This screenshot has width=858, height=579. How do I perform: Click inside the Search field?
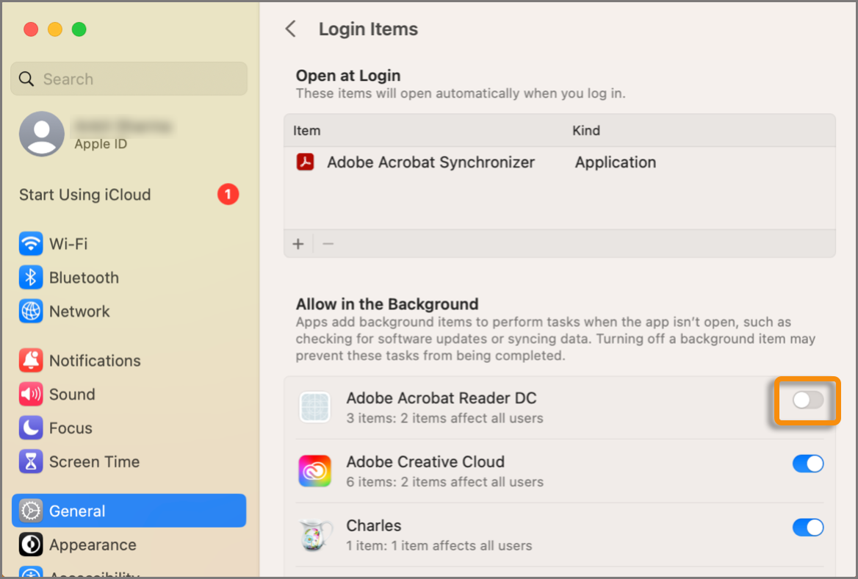[129, 79]
